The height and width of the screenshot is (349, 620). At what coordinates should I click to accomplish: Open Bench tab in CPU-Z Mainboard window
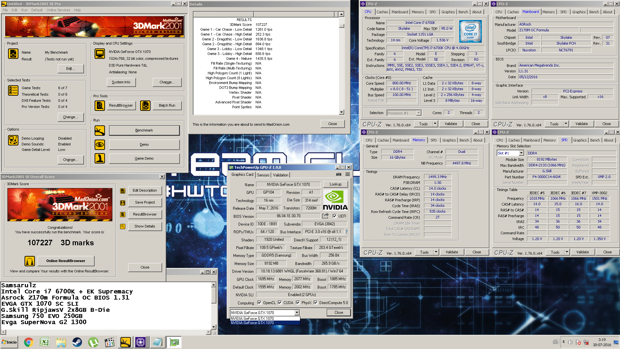click(594, 12)
